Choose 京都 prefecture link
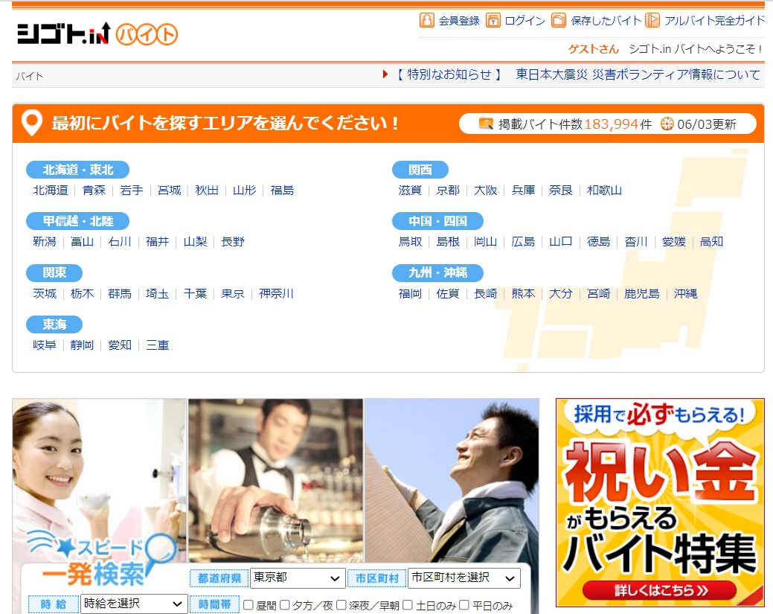The width and height of the screenshot is (773, 614). click(448, 191)
